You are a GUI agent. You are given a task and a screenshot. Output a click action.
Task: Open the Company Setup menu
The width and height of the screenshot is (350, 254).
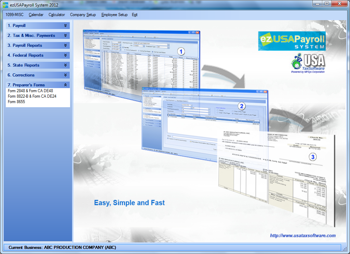pos(83,15)
